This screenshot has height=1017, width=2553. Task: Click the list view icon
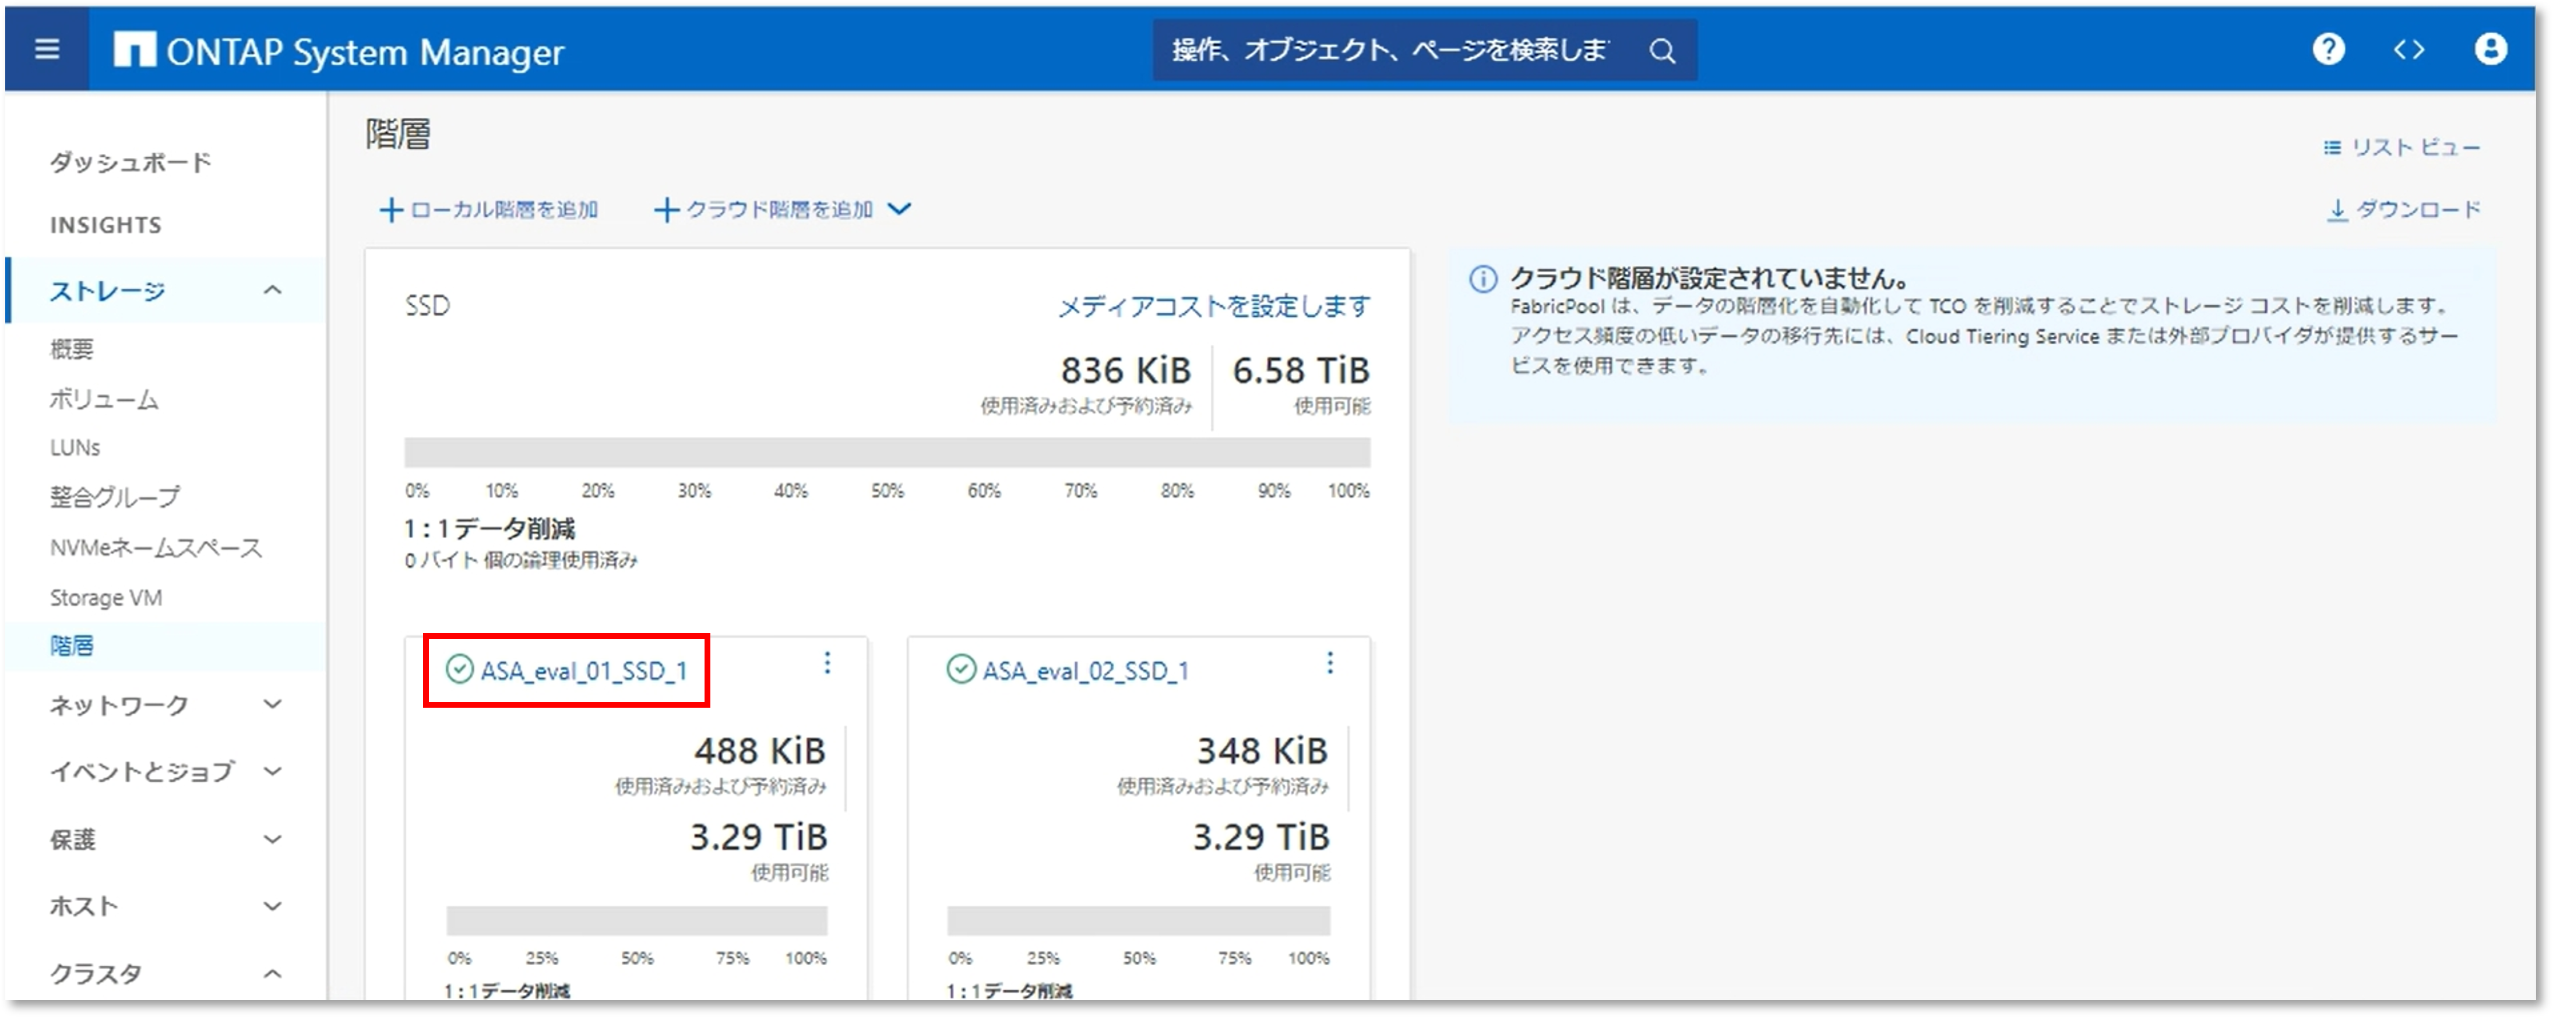click(x=2332, y=147)
